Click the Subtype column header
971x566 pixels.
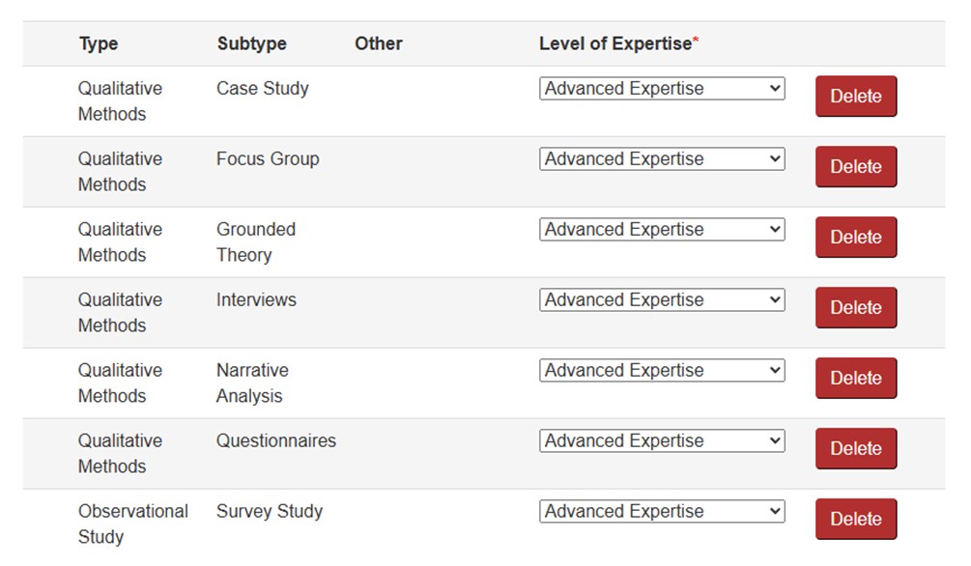point(251,44)
